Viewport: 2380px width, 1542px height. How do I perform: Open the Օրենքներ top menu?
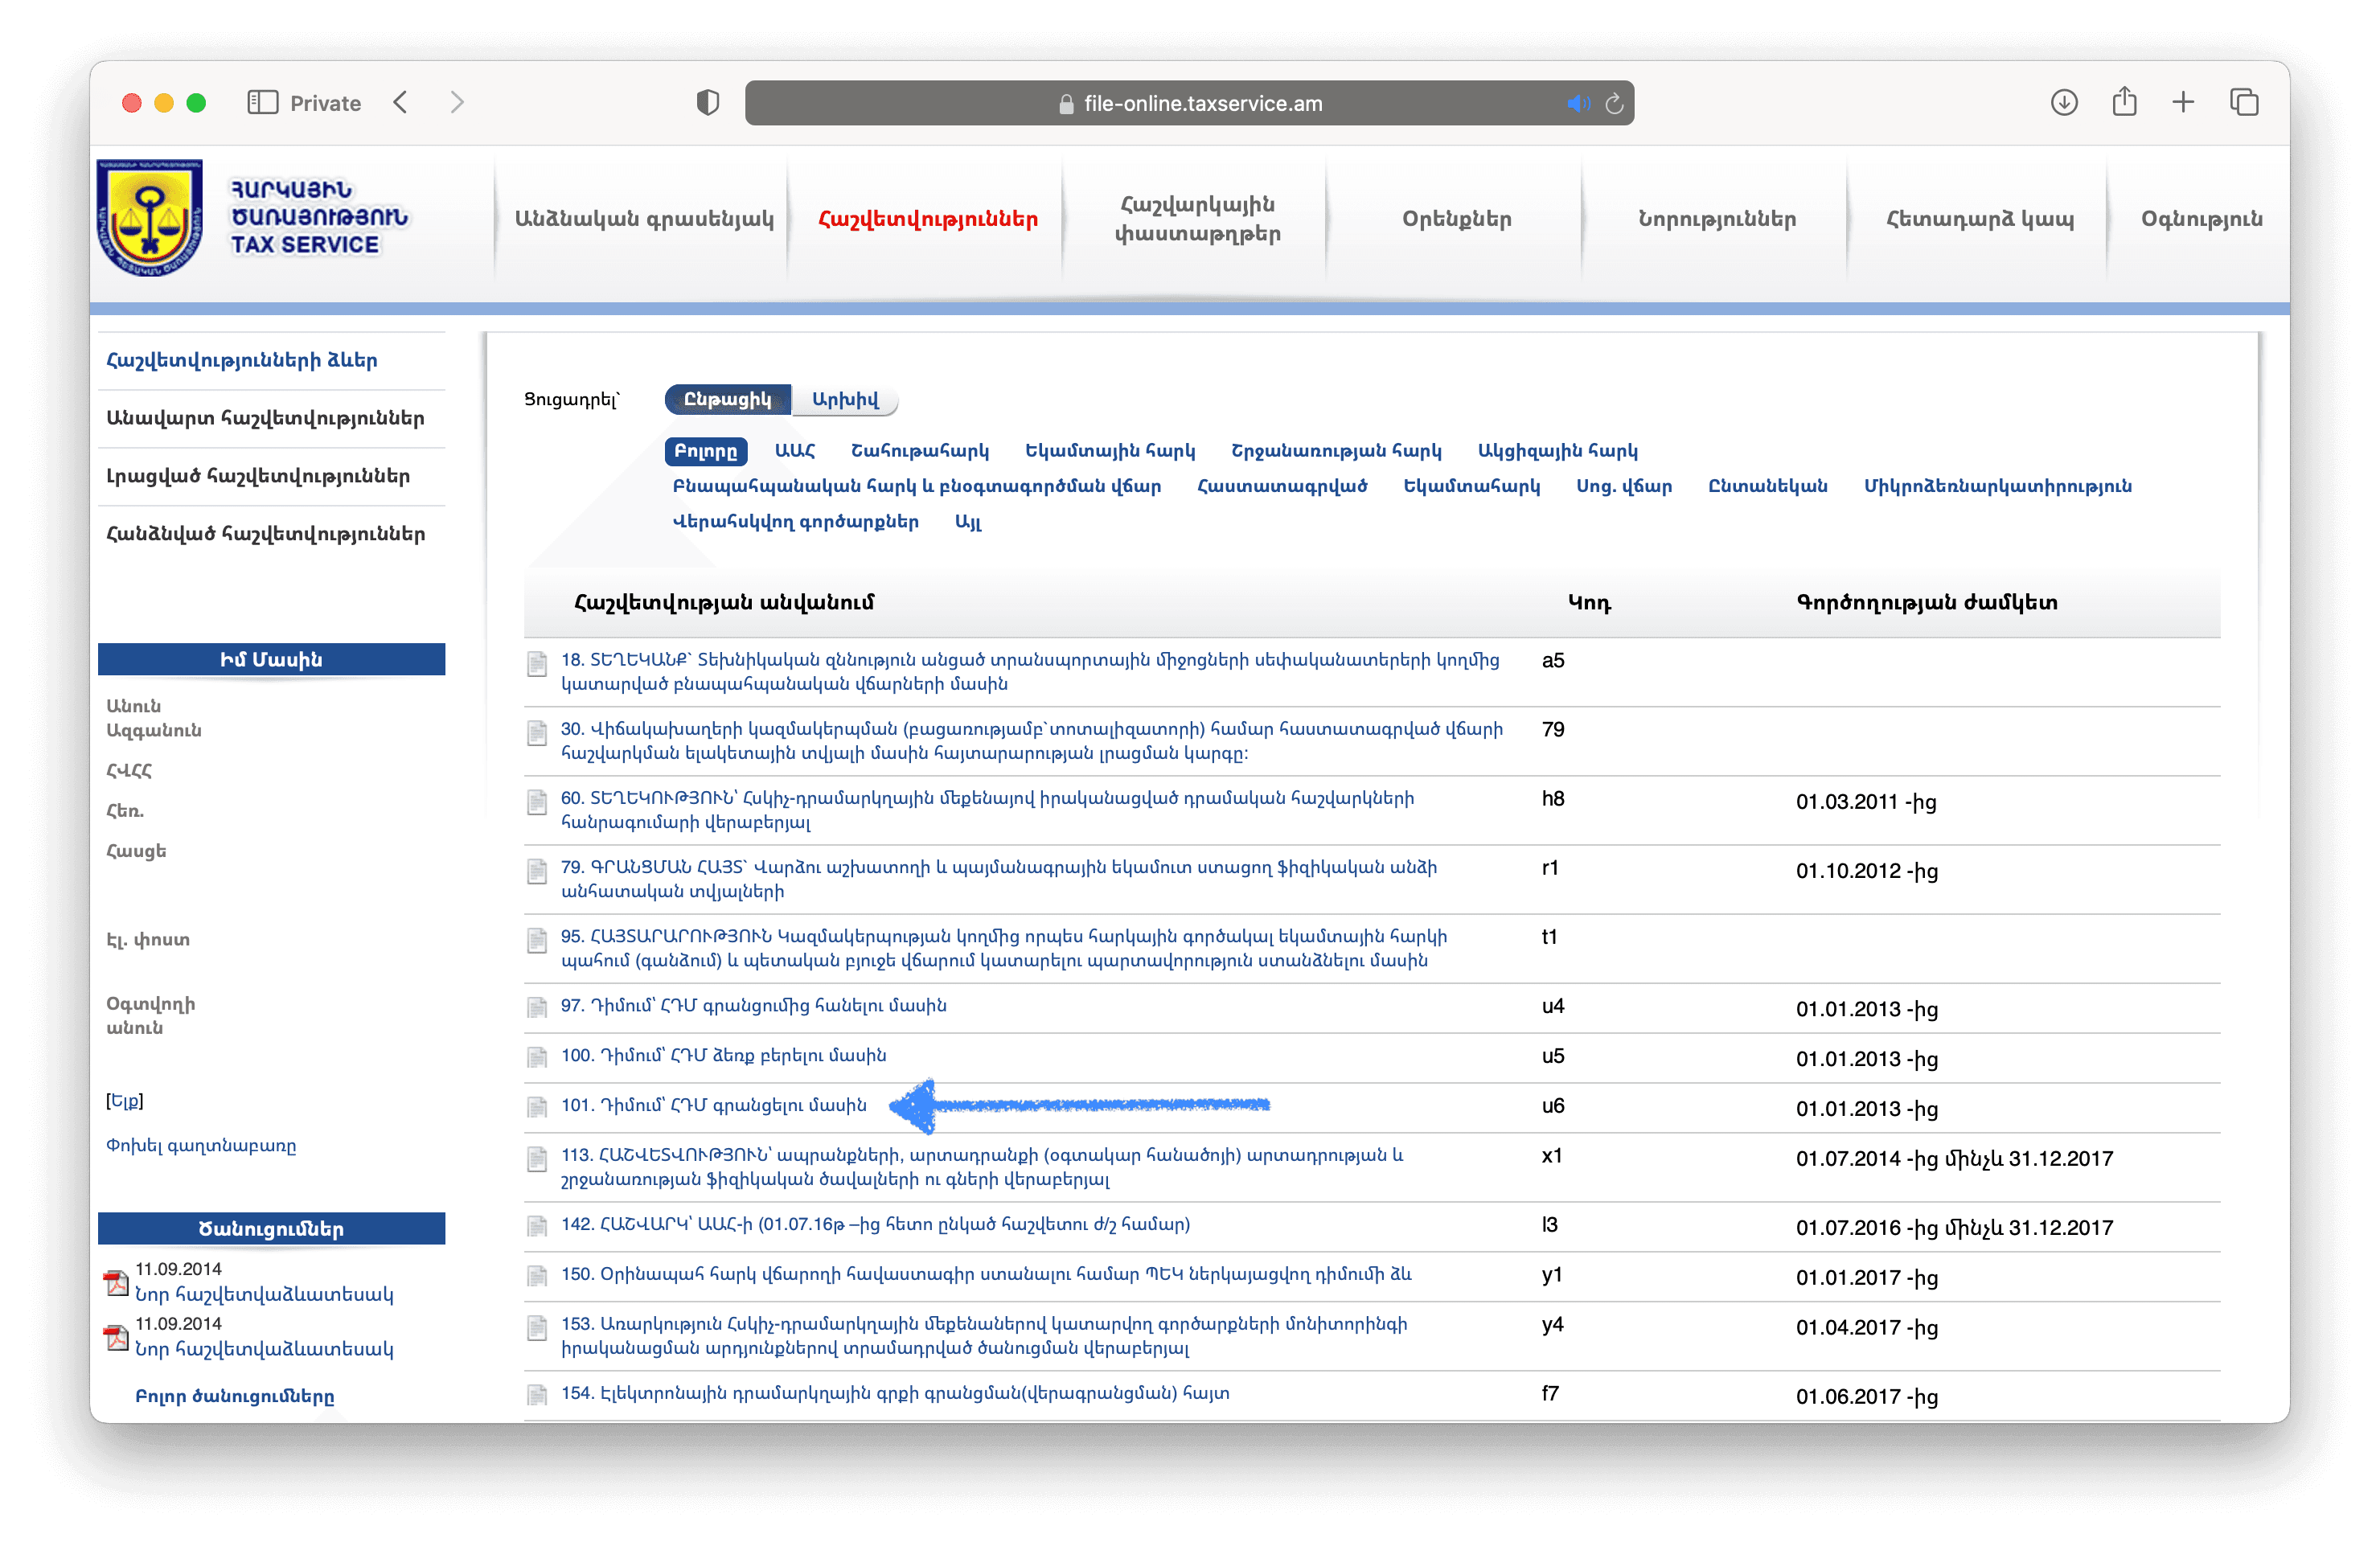(1456, 219)
